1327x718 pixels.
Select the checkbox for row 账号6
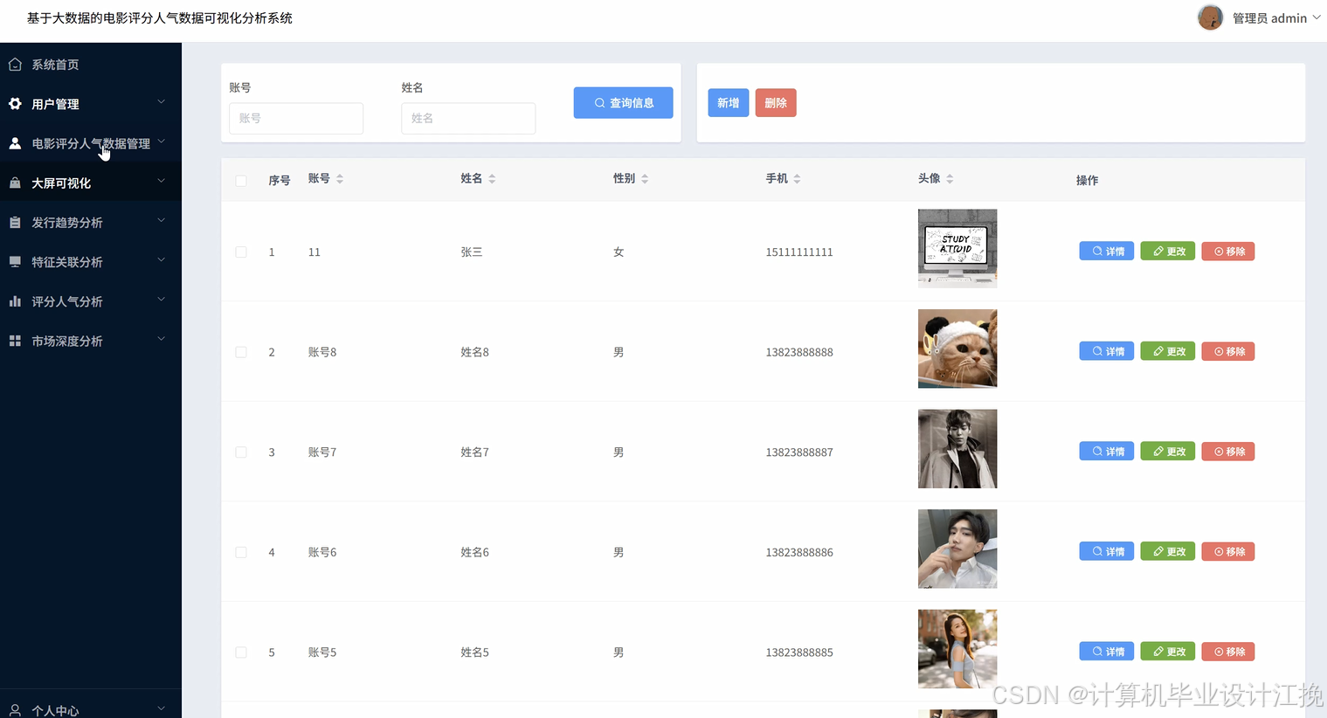pyautogui.click(x=241, y=552)
